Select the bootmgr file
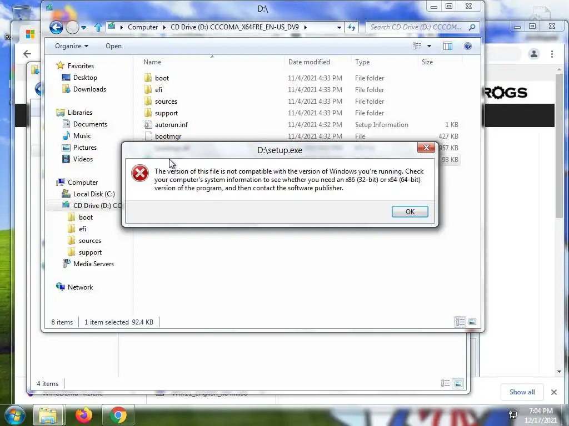This screenshot has width=569, height=426. pyautogui.click(x=168, y=136)
